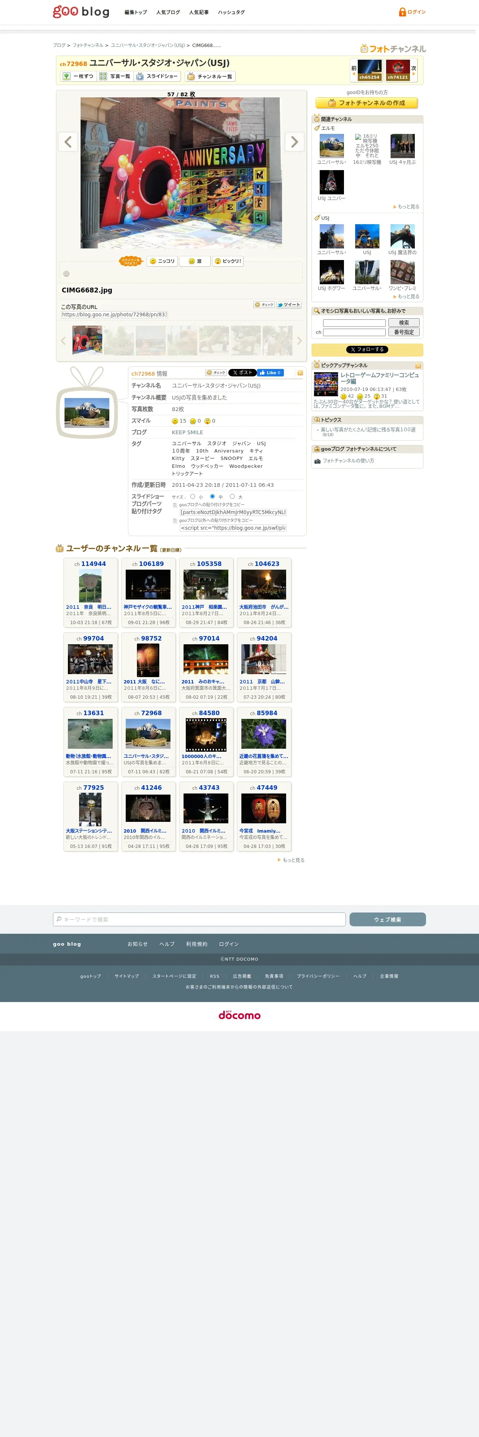Open RSS link in footer
This screenshot has width=479, height=1437.
(215, 976)
